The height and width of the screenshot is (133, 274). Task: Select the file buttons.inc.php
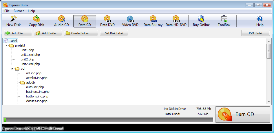pyautogui.click(x=37, y=96)
